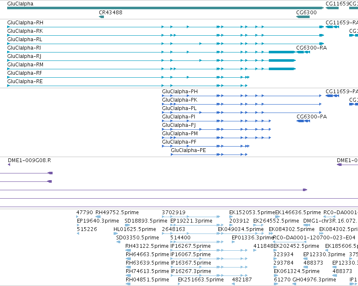Click the GluClalpha-RI transcript label
This screenshot has width=358, height=286.
coord(24,48)
